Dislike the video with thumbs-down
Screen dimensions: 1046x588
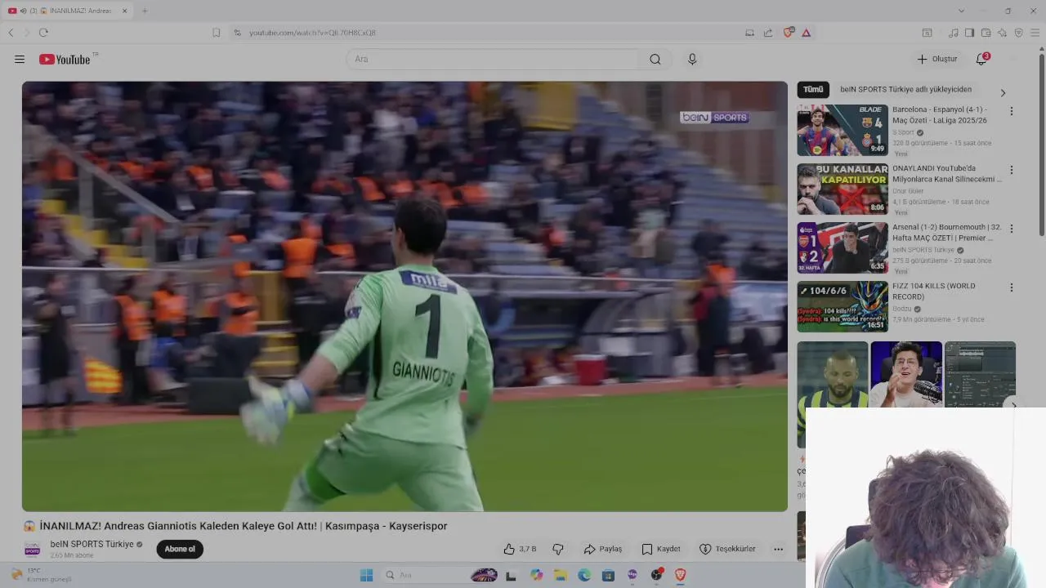558,549
